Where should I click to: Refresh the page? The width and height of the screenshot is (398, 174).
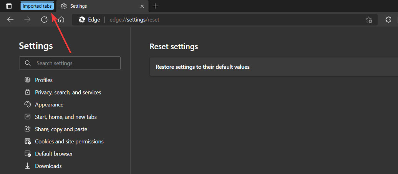pyautogui.click(x=44, y=20)
